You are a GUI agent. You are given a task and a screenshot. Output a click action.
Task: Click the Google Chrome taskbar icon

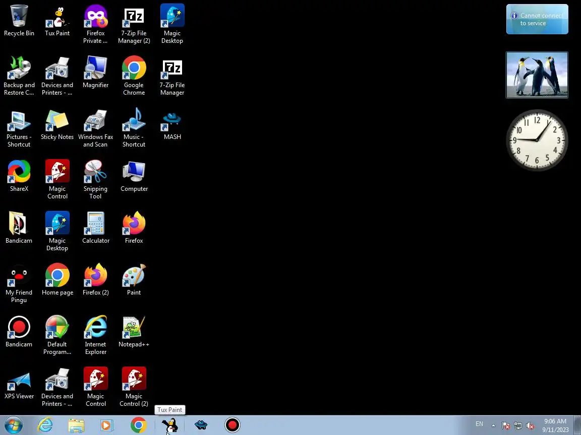tap(139, 425)
